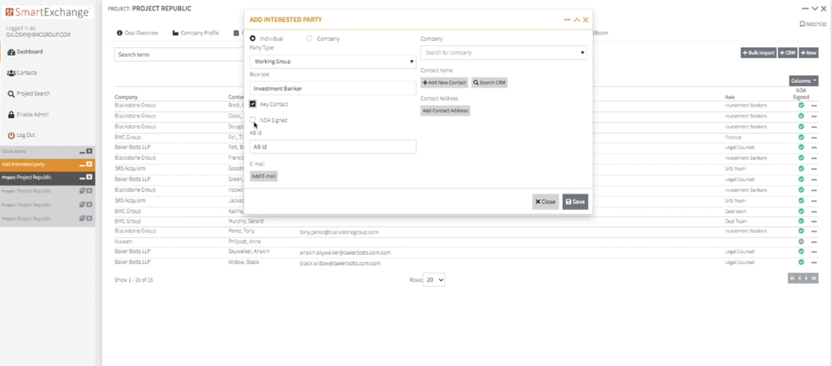Click the Search CRM button
Viewport: 832px width, 366px height.
coord(489,83)
